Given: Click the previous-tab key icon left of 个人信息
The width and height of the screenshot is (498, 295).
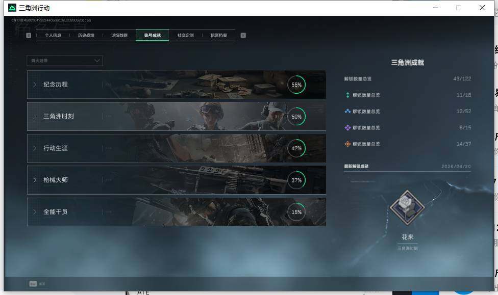Looking at the screenshot, I should [x=29, y=35].
